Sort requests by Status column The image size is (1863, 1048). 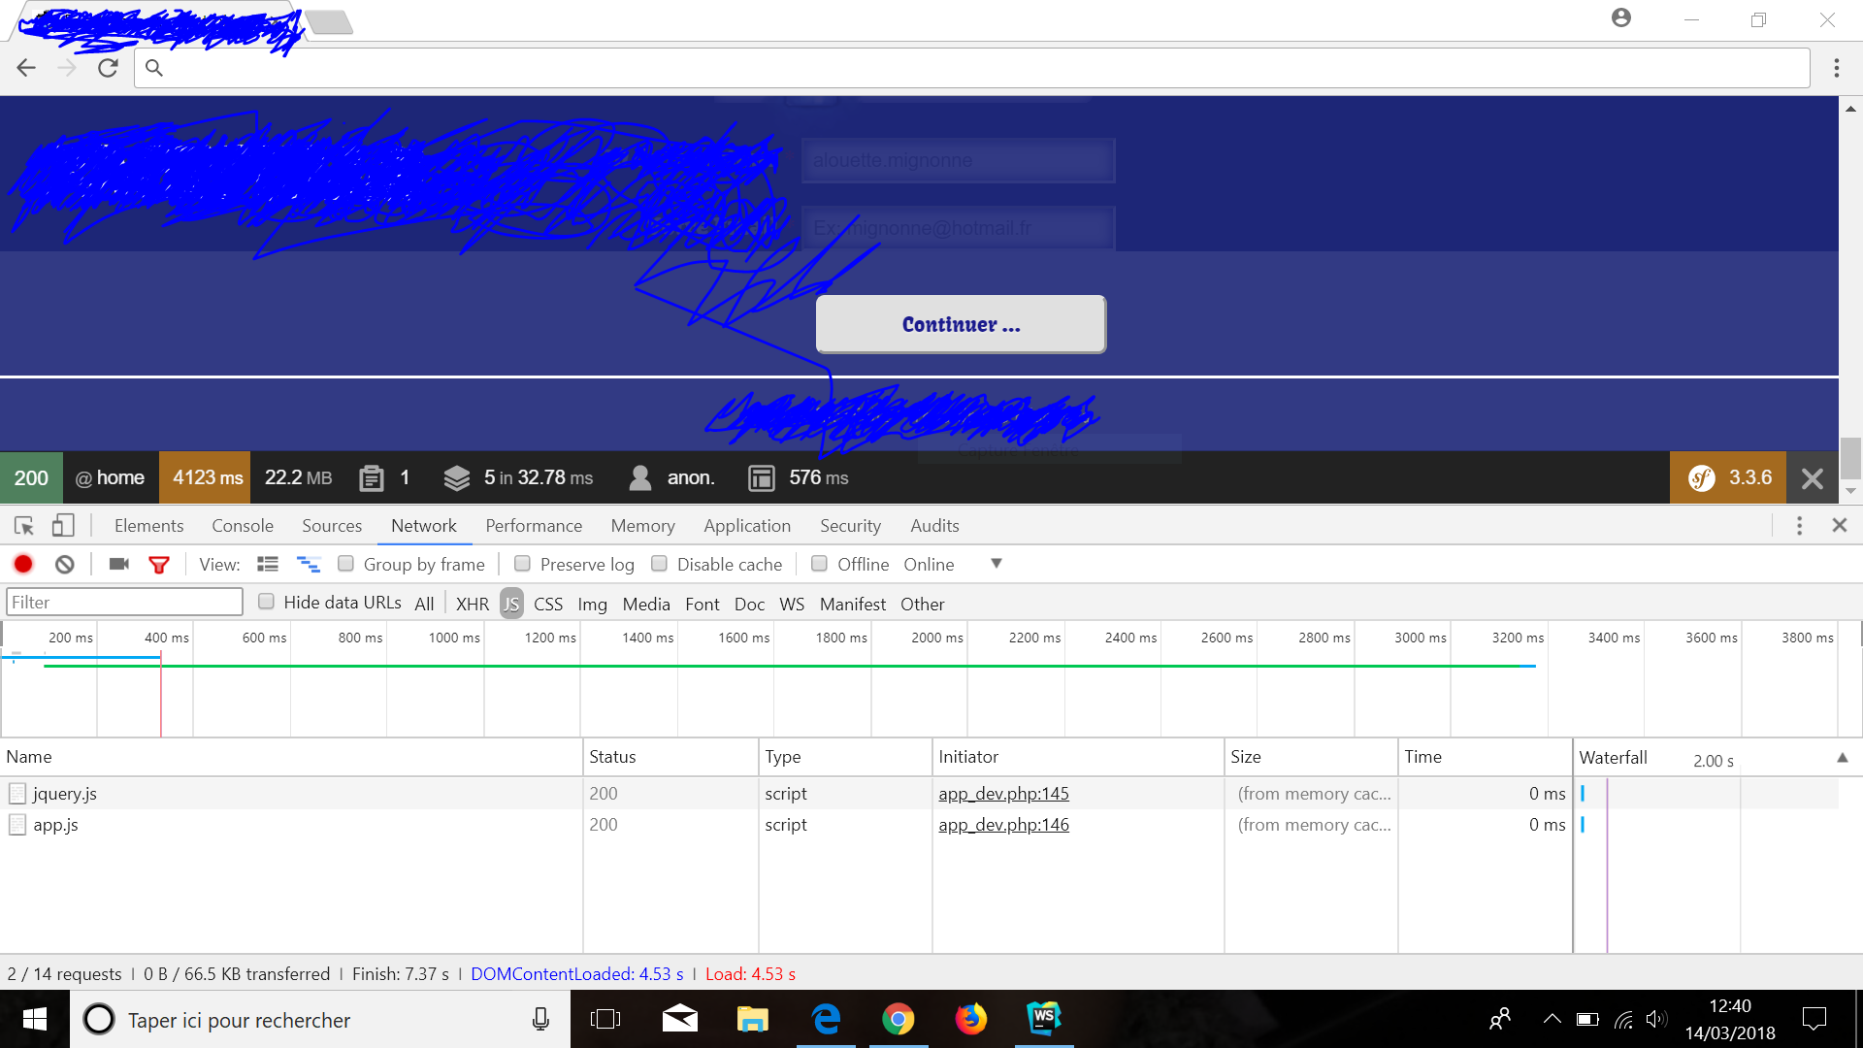670,757
